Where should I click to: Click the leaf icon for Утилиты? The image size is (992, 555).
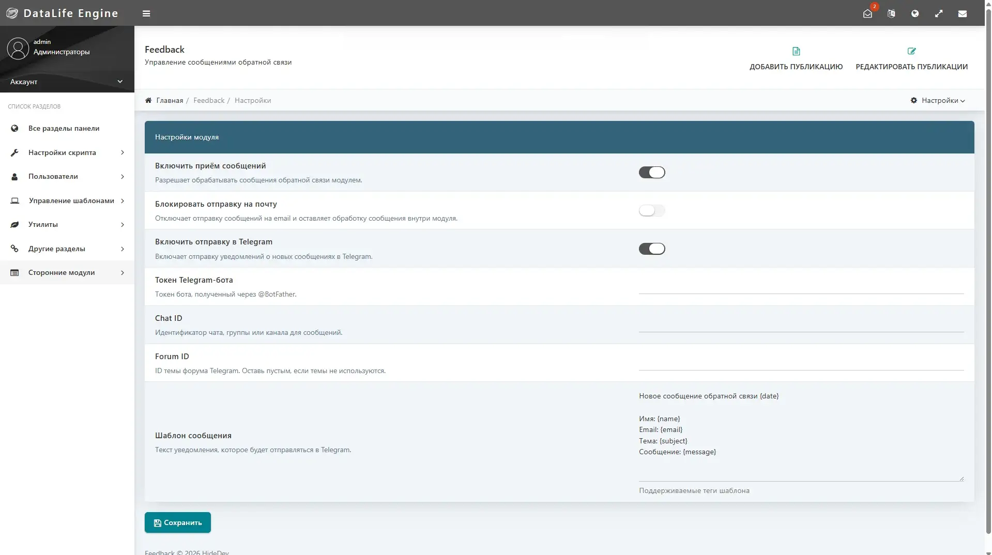(x=14, y=225)
